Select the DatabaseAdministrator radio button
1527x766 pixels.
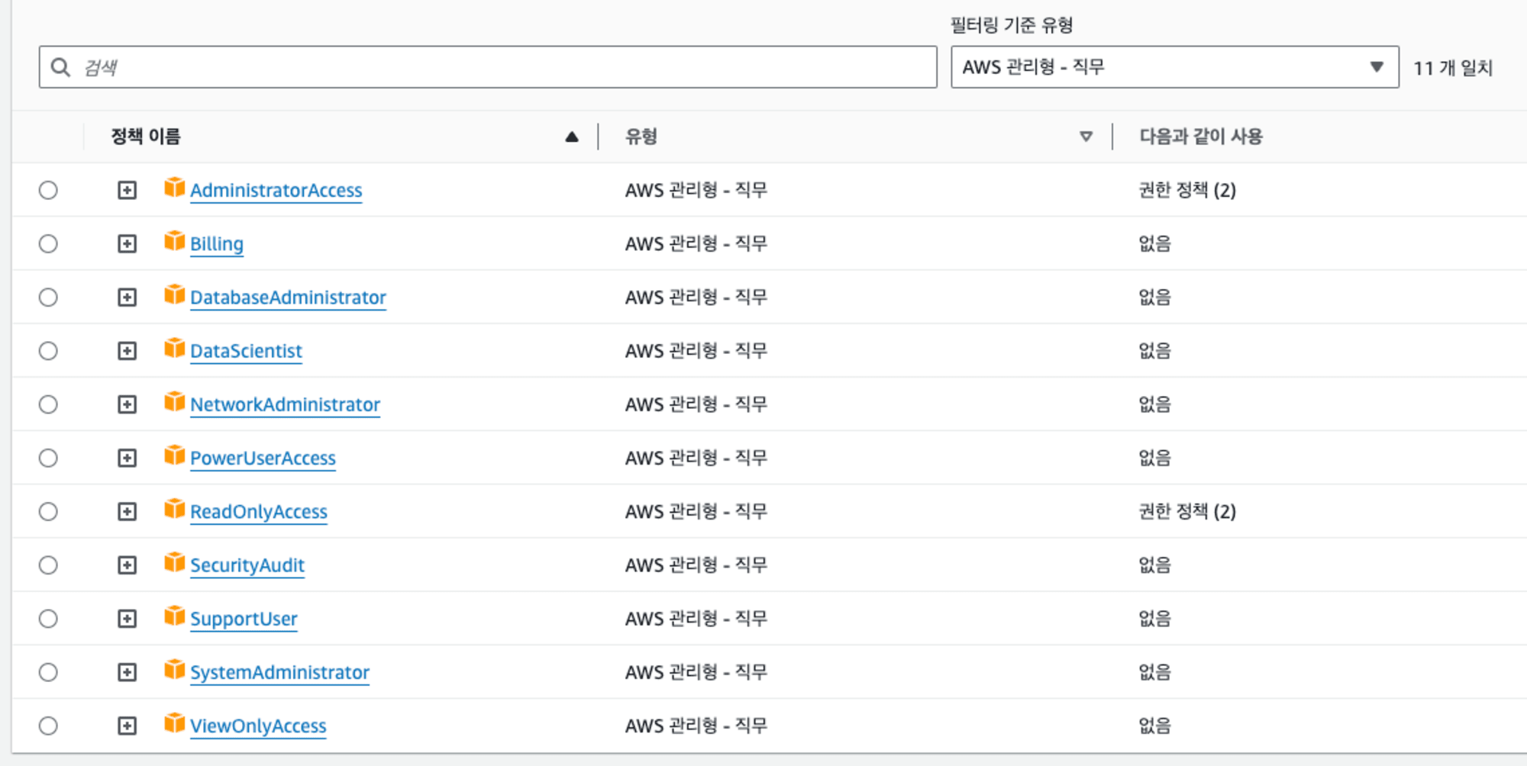tap(48, 297)
